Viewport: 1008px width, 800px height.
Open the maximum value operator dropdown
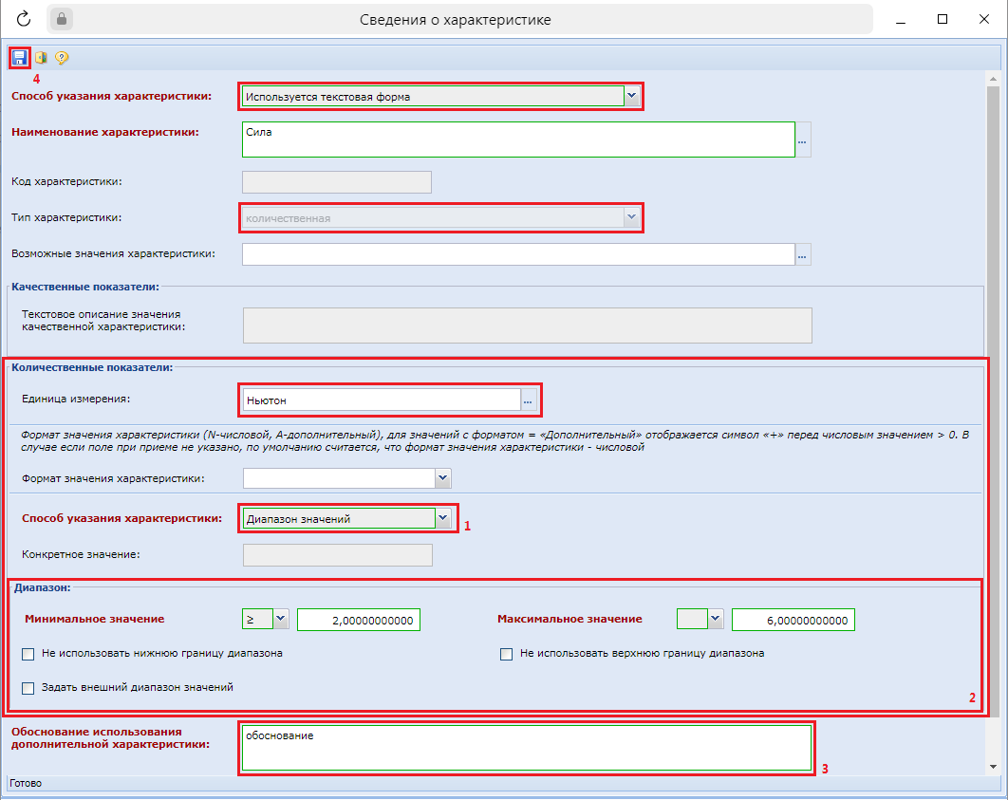[x=716, y=620]
